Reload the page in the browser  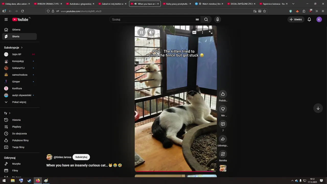[x=22, y=11]
